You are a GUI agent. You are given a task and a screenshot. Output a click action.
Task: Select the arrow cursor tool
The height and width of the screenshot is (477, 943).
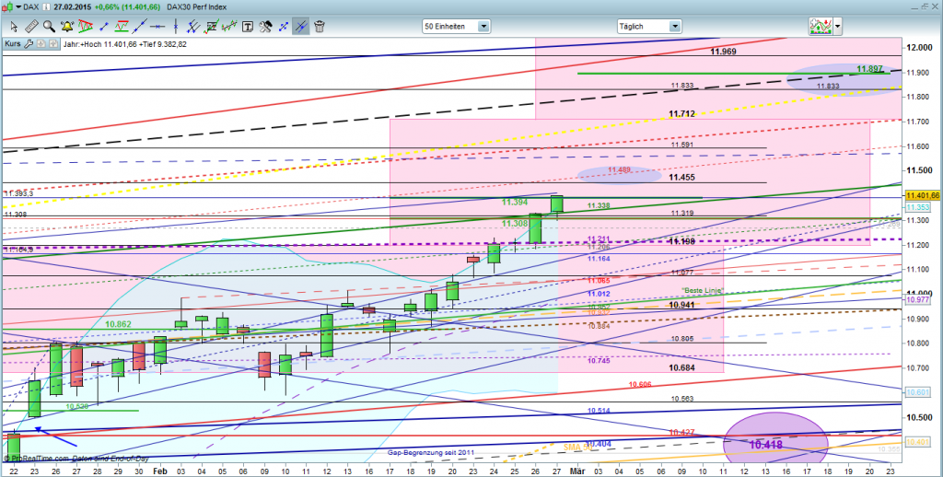point(14,27)
